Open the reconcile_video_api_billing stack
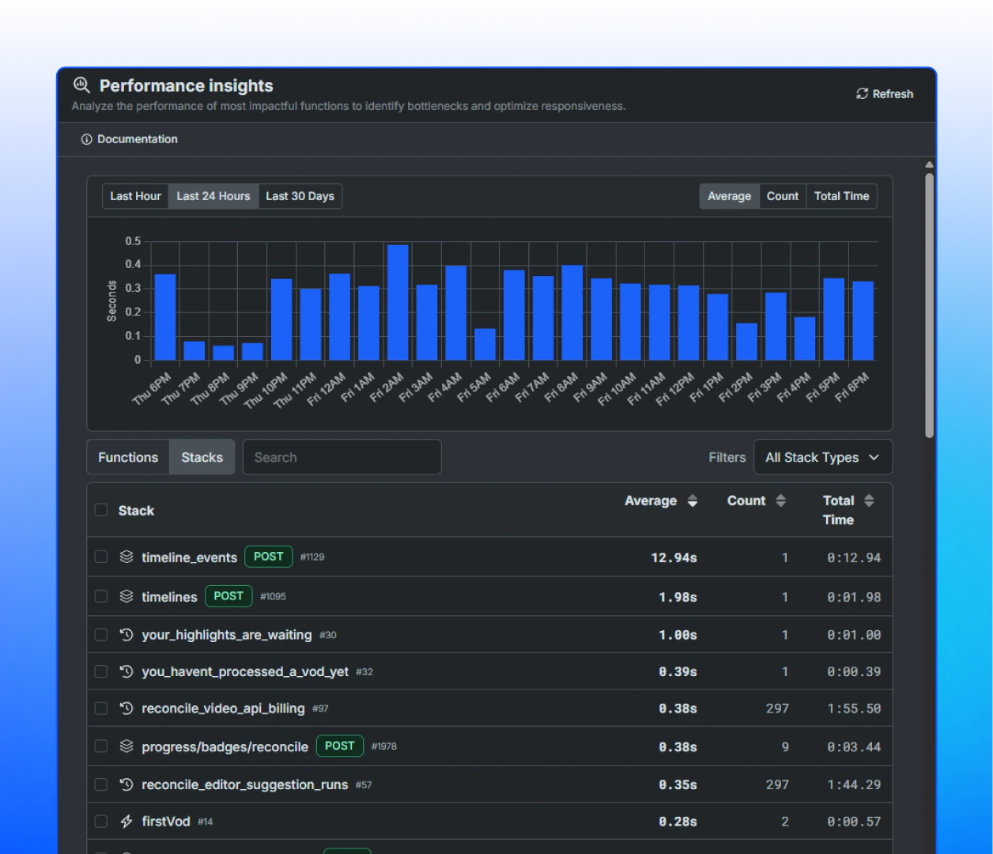The image size is (993, 854). [223, 709]
